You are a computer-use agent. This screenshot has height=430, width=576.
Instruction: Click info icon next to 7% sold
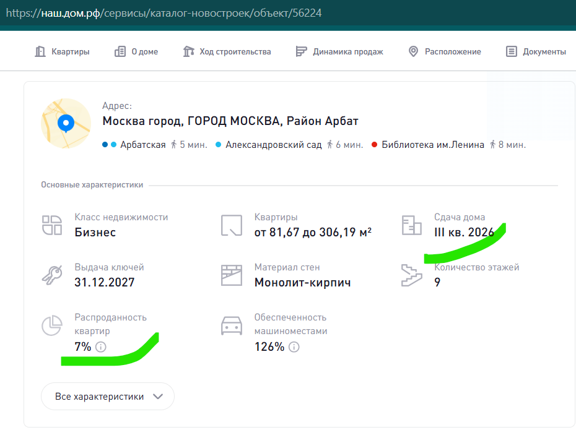click(101, 346)
